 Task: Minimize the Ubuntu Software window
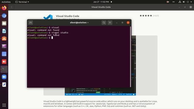coord(179,7)
